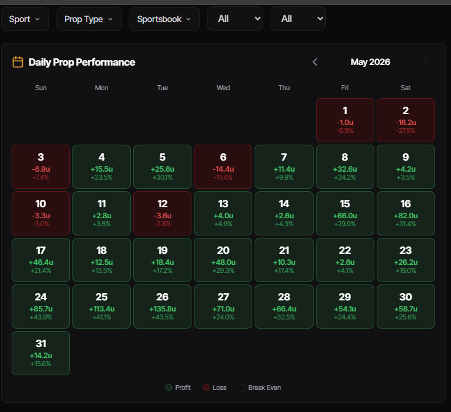Open day 8 with +32.6u
Image resolution: width=451 pixels, height=412 pixels.
point(345,167)
